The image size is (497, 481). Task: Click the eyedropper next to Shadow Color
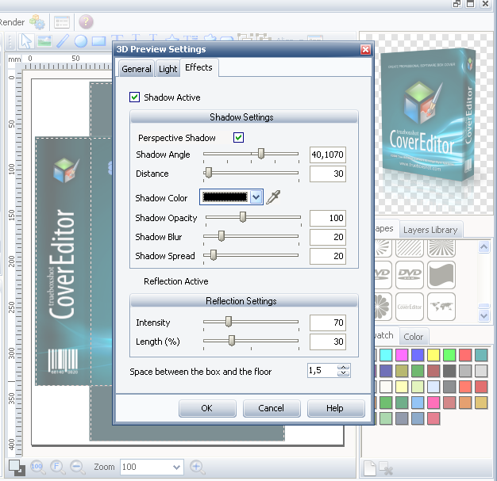[x=273, y=197]
